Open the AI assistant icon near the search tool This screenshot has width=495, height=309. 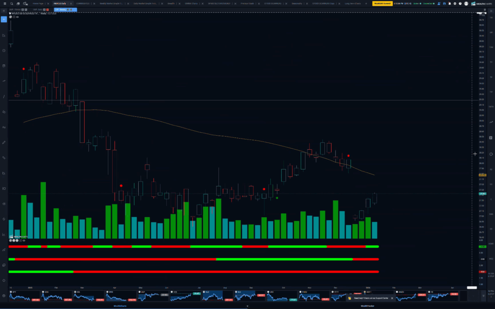pos(25,3)
